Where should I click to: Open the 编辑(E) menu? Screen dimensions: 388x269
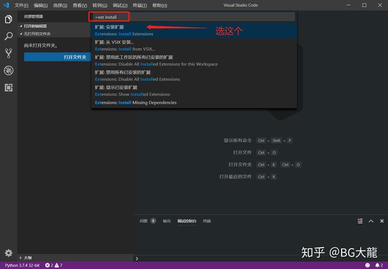(x=40, y=5)
